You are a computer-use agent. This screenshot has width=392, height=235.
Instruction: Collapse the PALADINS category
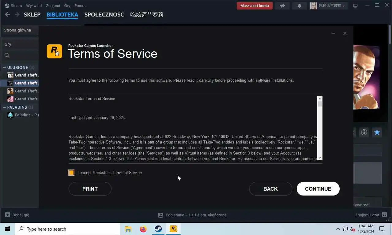pos(4,107)
